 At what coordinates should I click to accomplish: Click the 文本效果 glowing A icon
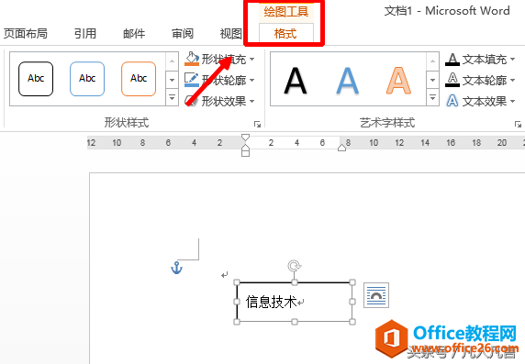pos(452,101)
